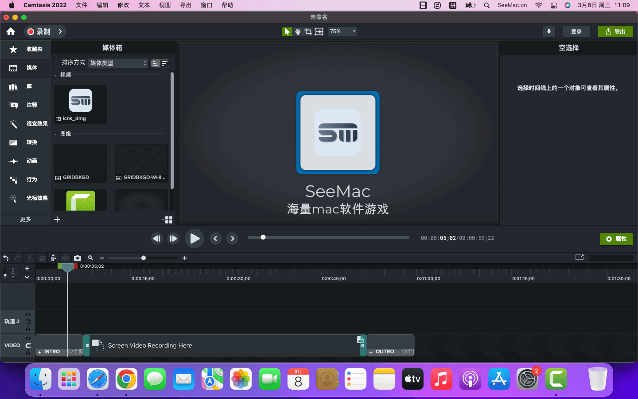
Task: Toggle visibility eye of 轨道 2
Action: [28, 315]
